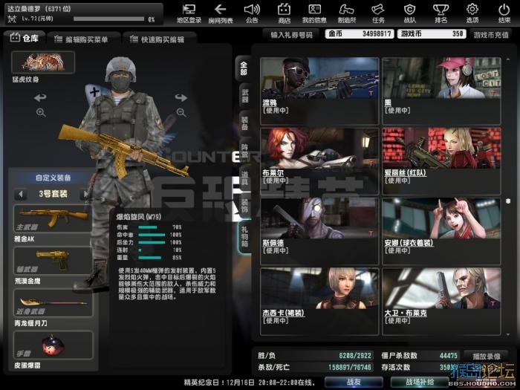This screenshot has width=520, height=390.
Task: Select the 布莱尔 character card
Action: coord(319,161)
